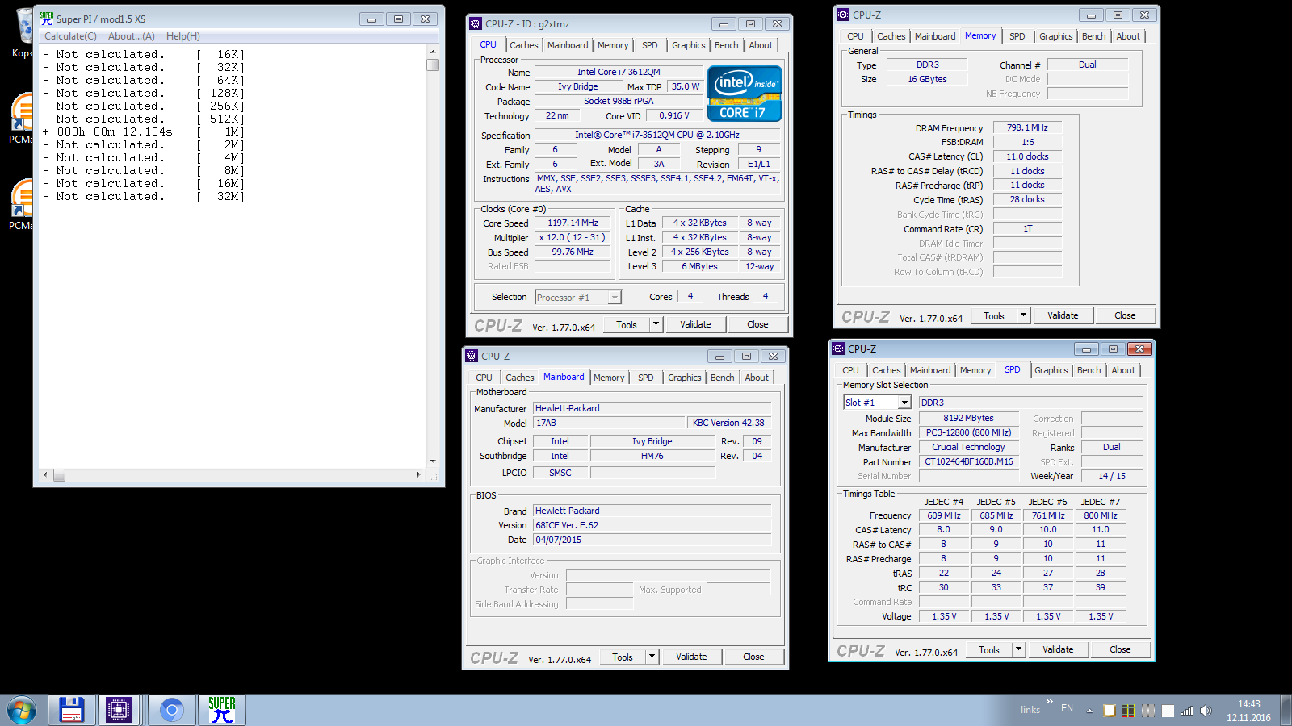Expand Tools dropdown arrow in CPU tab window
The height and width of the screenshot is (726, 1292).
click(656, 324)
